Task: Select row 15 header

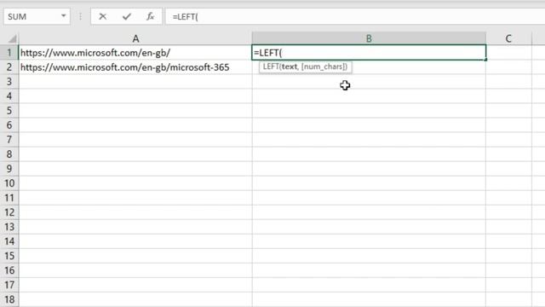Action: 9,256
